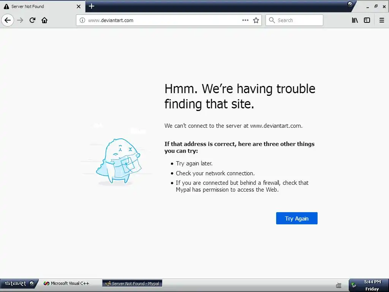Click the forward navigation arrow
The height and width of the screenshot is (292, 389).
(x=20, y=20)
